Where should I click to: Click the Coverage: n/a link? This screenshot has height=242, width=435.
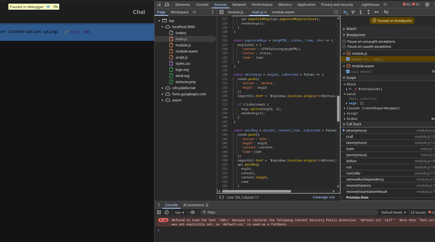324,197
